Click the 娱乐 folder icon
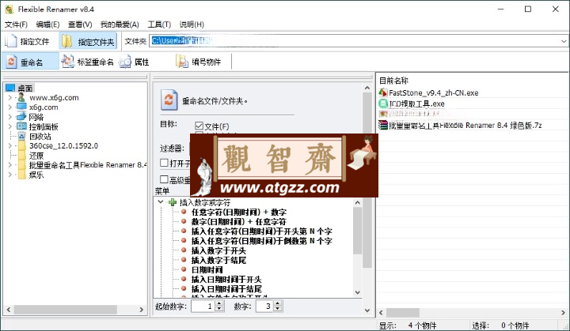Viewport: 570px width, 331px height. 22,175
